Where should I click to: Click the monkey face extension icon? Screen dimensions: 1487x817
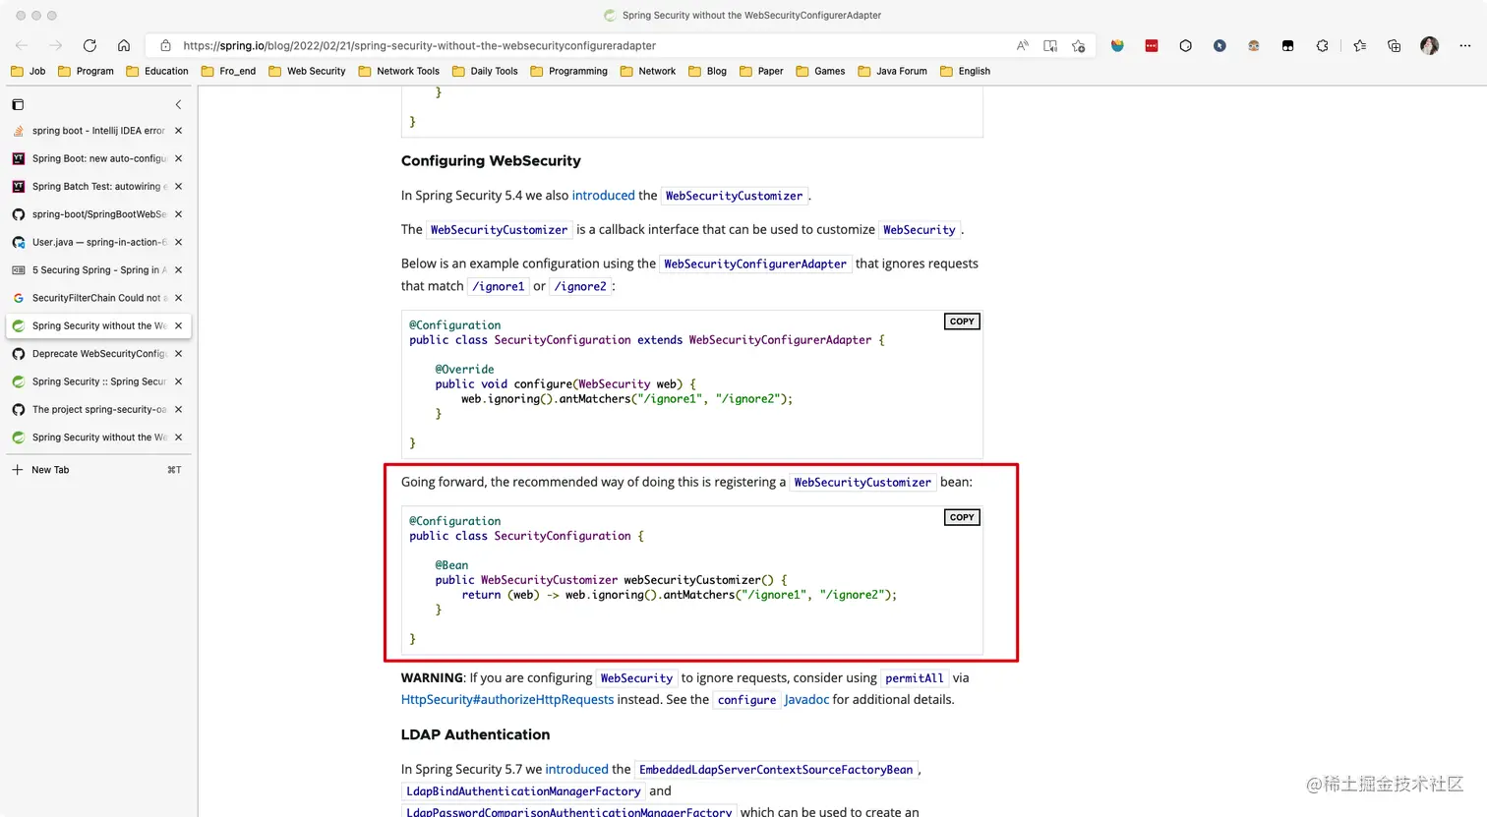[1254, 45]
